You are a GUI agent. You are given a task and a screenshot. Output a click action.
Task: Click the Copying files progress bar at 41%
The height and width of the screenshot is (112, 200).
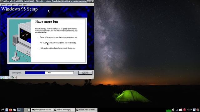click(x=49, y=73)
